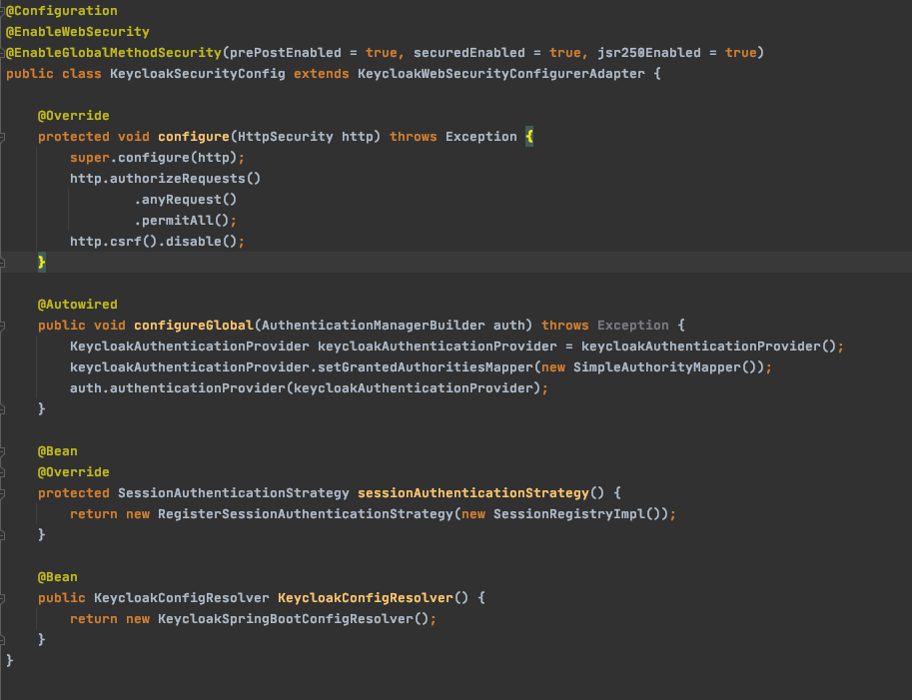The width and height of the screenshot is (912, 700).
Task: Click the @Autowired annotation
Action: tap(77, 305)
